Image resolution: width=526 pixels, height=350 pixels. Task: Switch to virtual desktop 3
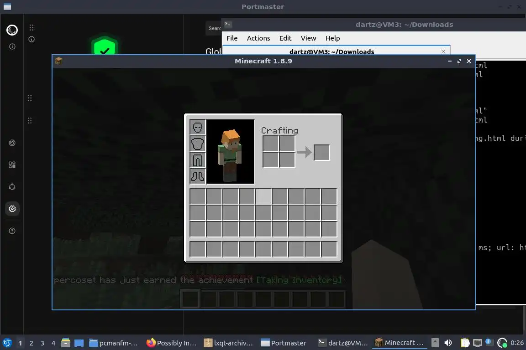point(42,343)
